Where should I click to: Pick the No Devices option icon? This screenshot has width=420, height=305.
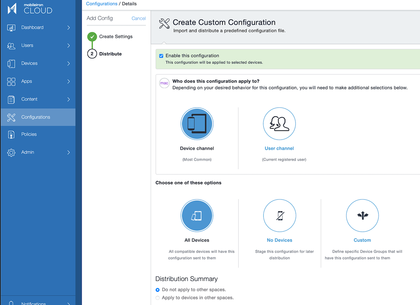[280, 216]
